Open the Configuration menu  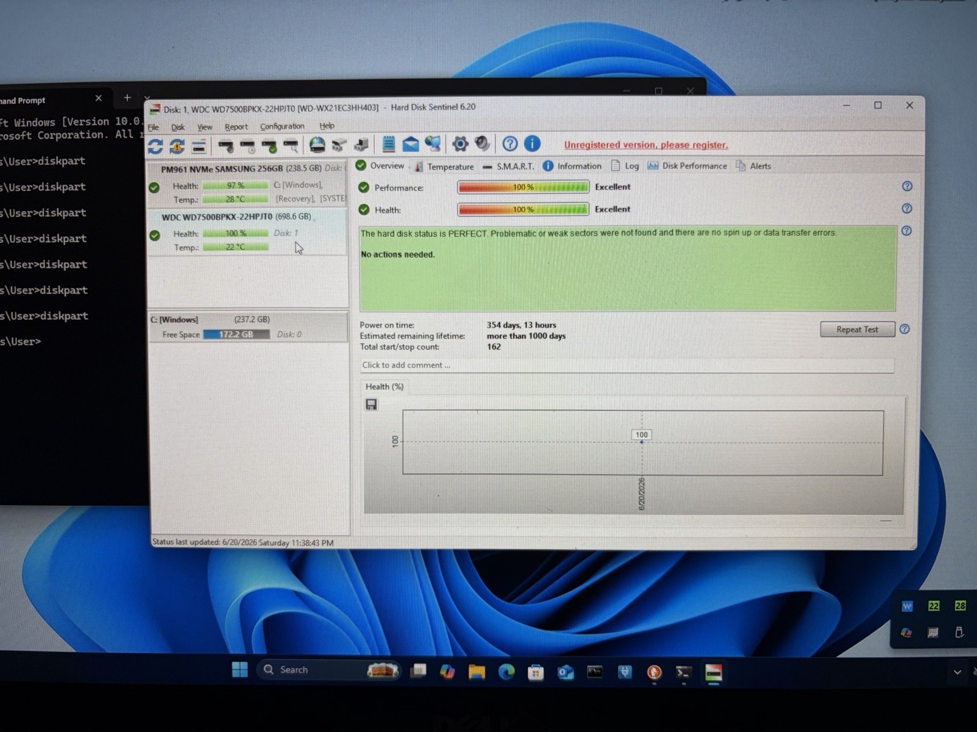click(282, 126)
